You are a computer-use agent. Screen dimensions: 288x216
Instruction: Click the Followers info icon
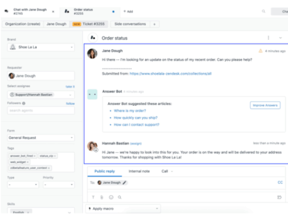[24, 103]
